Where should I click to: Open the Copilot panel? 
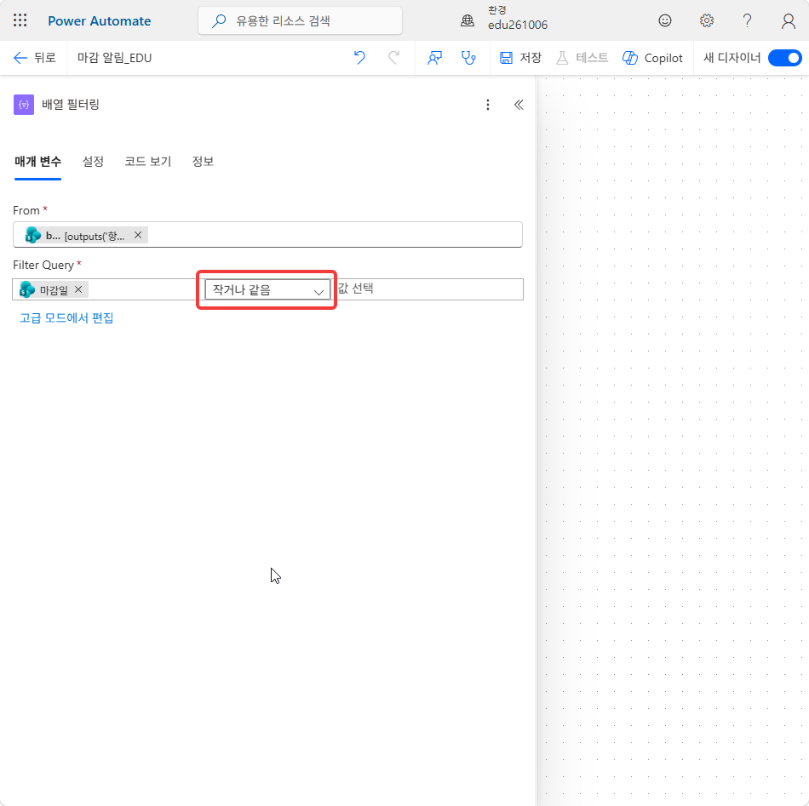[652, 58]
